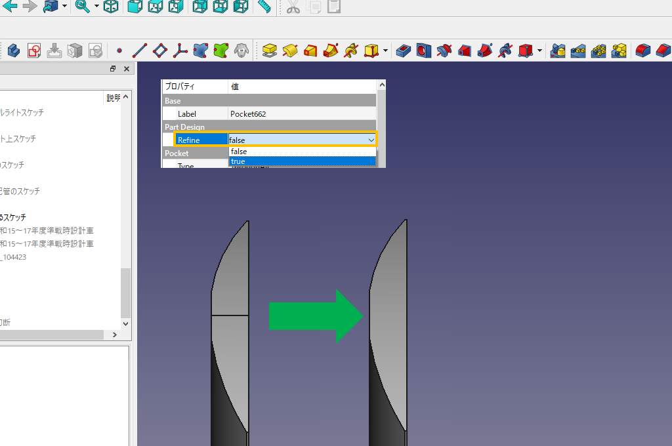Click the Datum point tool

coord(119,51)
